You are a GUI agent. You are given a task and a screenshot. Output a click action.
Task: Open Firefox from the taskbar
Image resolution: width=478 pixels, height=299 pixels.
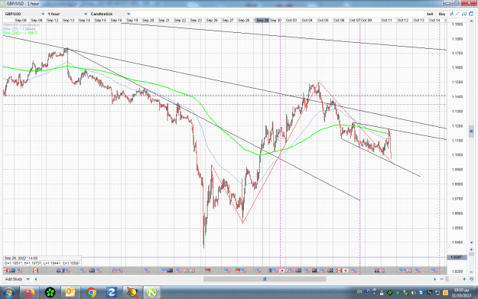[x=30, y=293]
